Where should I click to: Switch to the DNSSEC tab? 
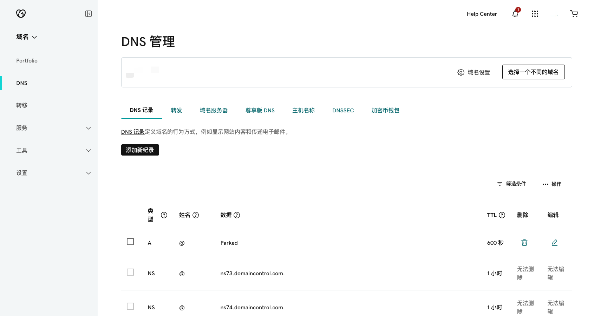(x=343, y=111)
